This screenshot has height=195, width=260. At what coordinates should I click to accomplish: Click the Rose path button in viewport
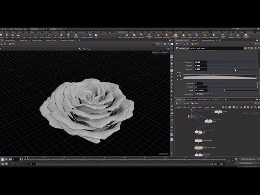(x=12, y=44)
